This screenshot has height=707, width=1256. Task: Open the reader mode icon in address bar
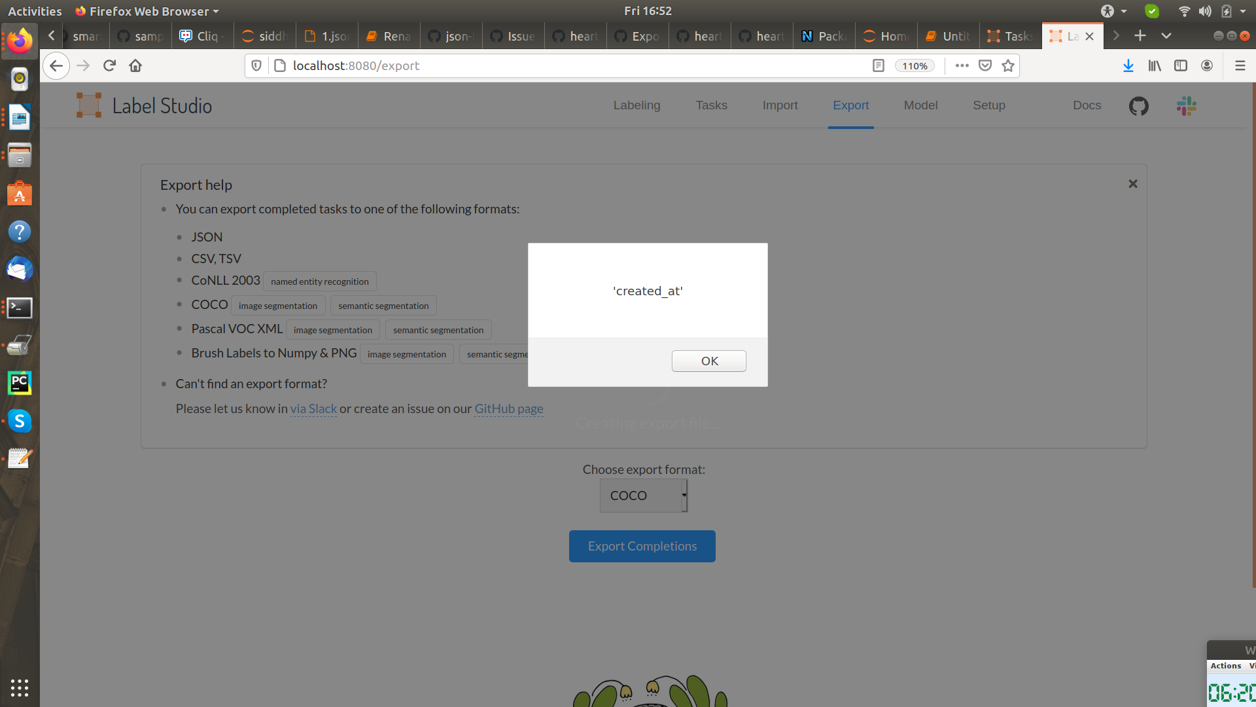tap(878, 65)
